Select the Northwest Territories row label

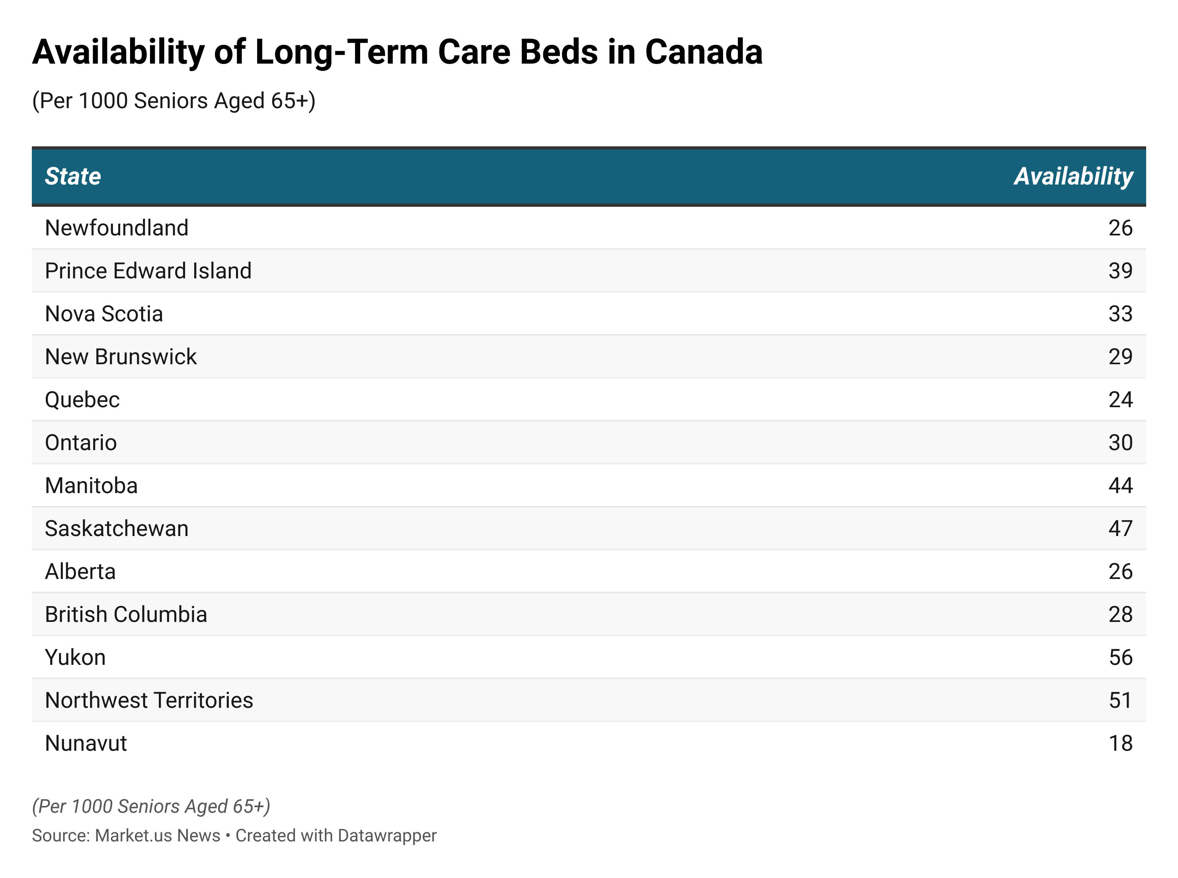149,701
